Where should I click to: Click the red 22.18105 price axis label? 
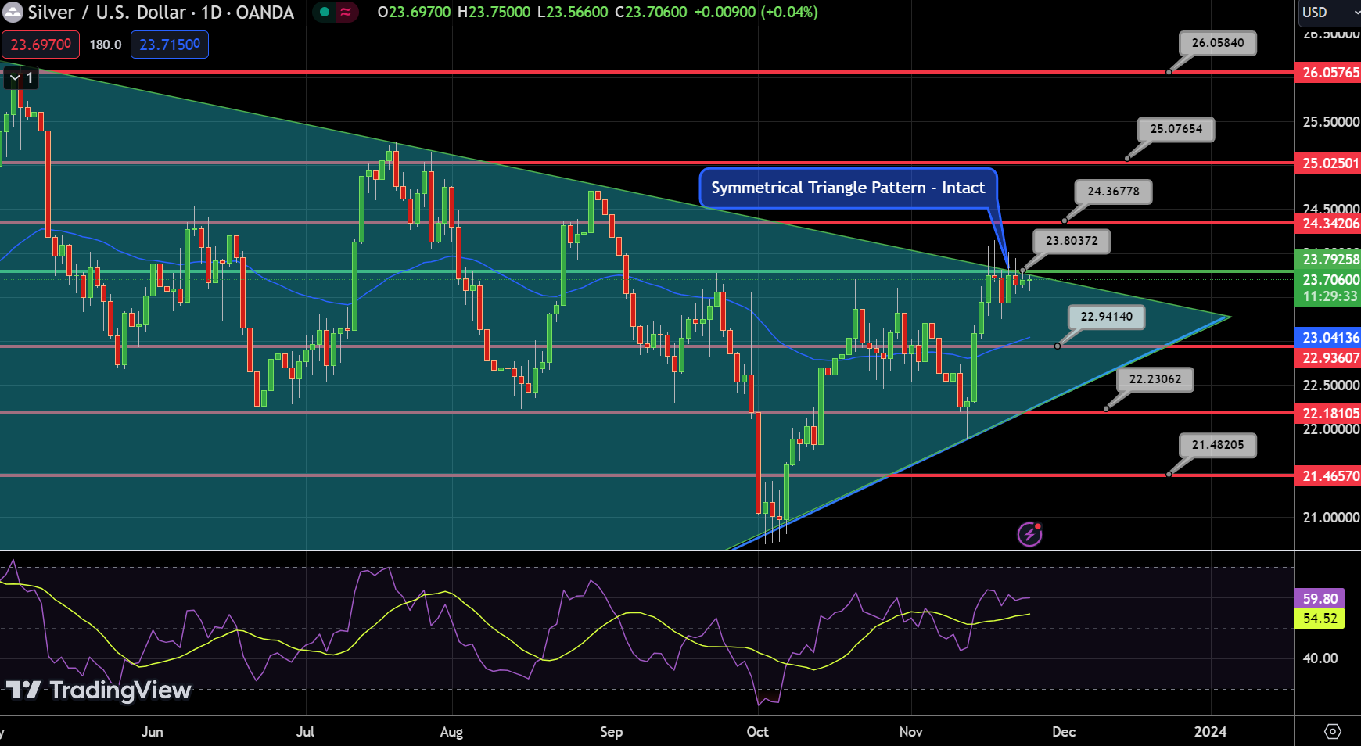click(1328, 413)
